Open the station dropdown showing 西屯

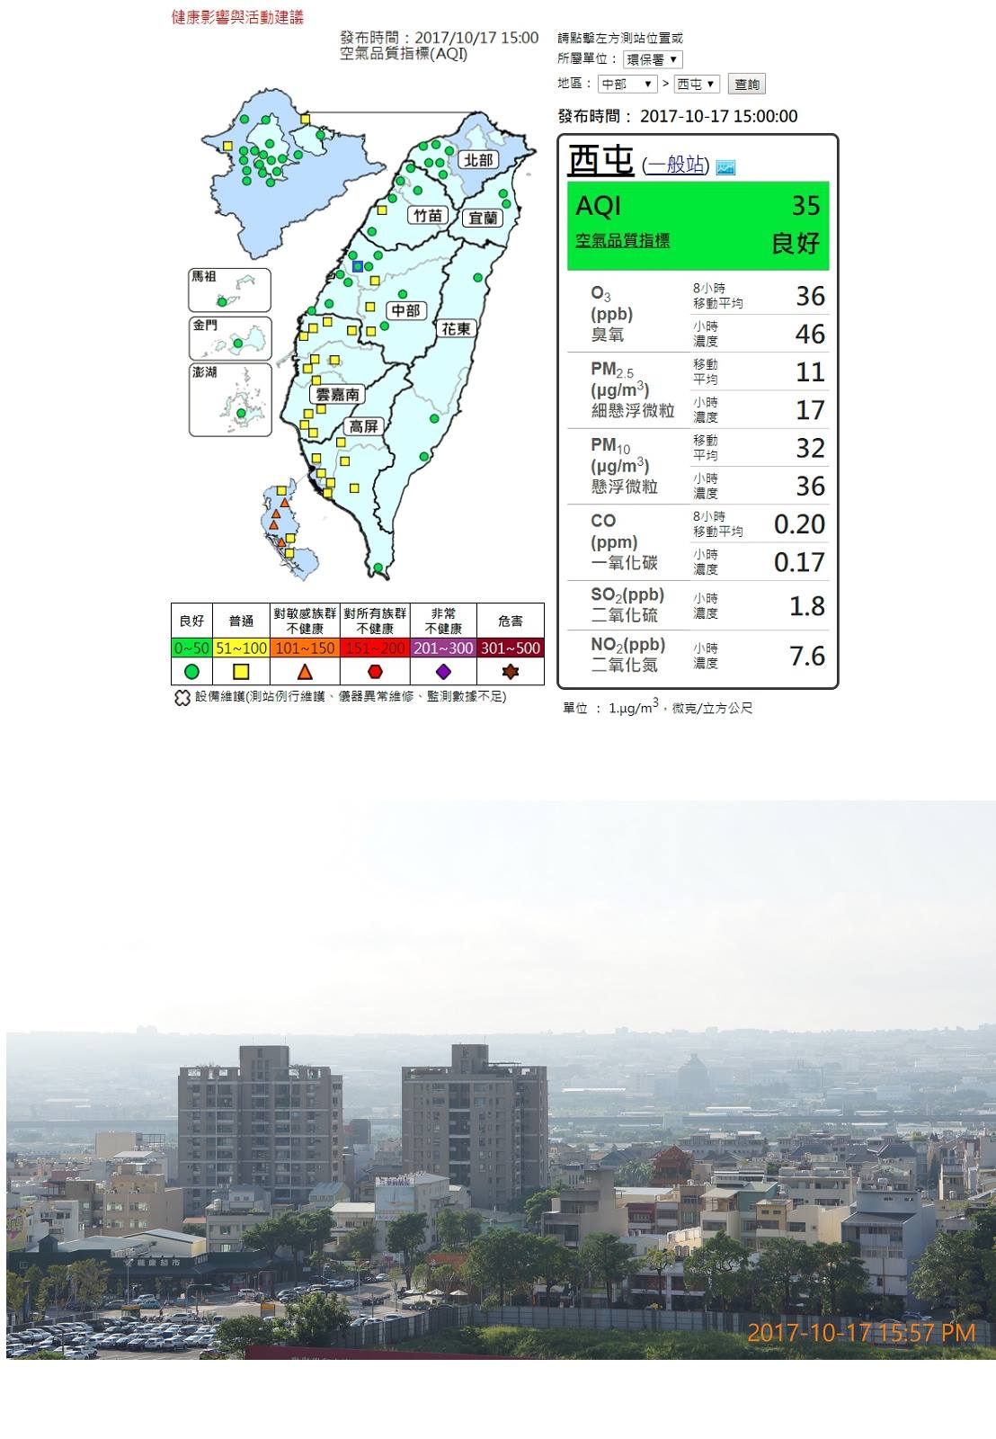tap(697, 84)
